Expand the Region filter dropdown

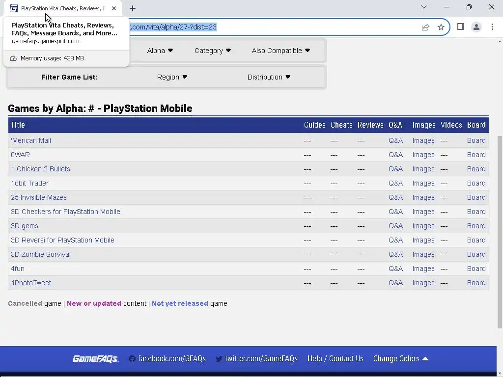172,77
